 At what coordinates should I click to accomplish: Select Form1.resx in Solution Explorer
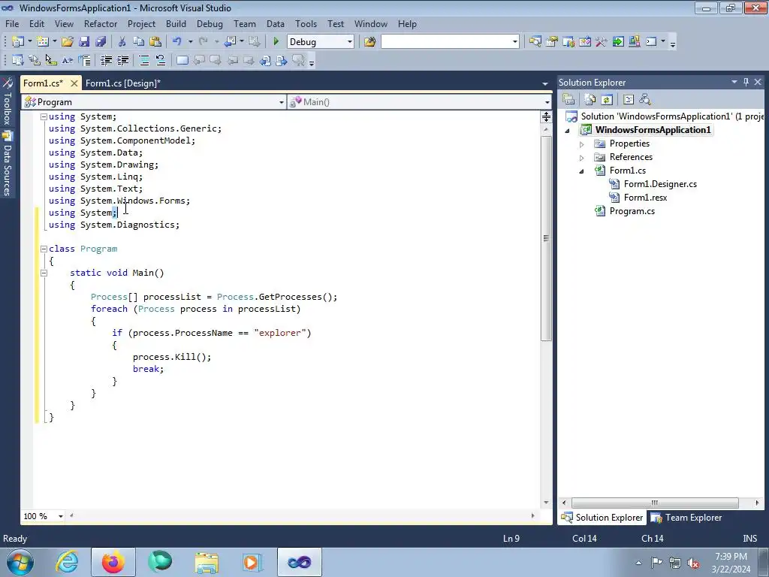[645, 198]
